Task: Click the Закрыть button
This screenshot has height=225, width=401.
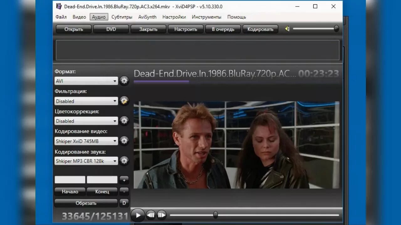Action: tap(148, 29)
